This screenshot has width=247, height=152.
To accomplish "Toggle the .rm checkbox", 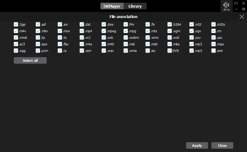I will tap(214, 31).
